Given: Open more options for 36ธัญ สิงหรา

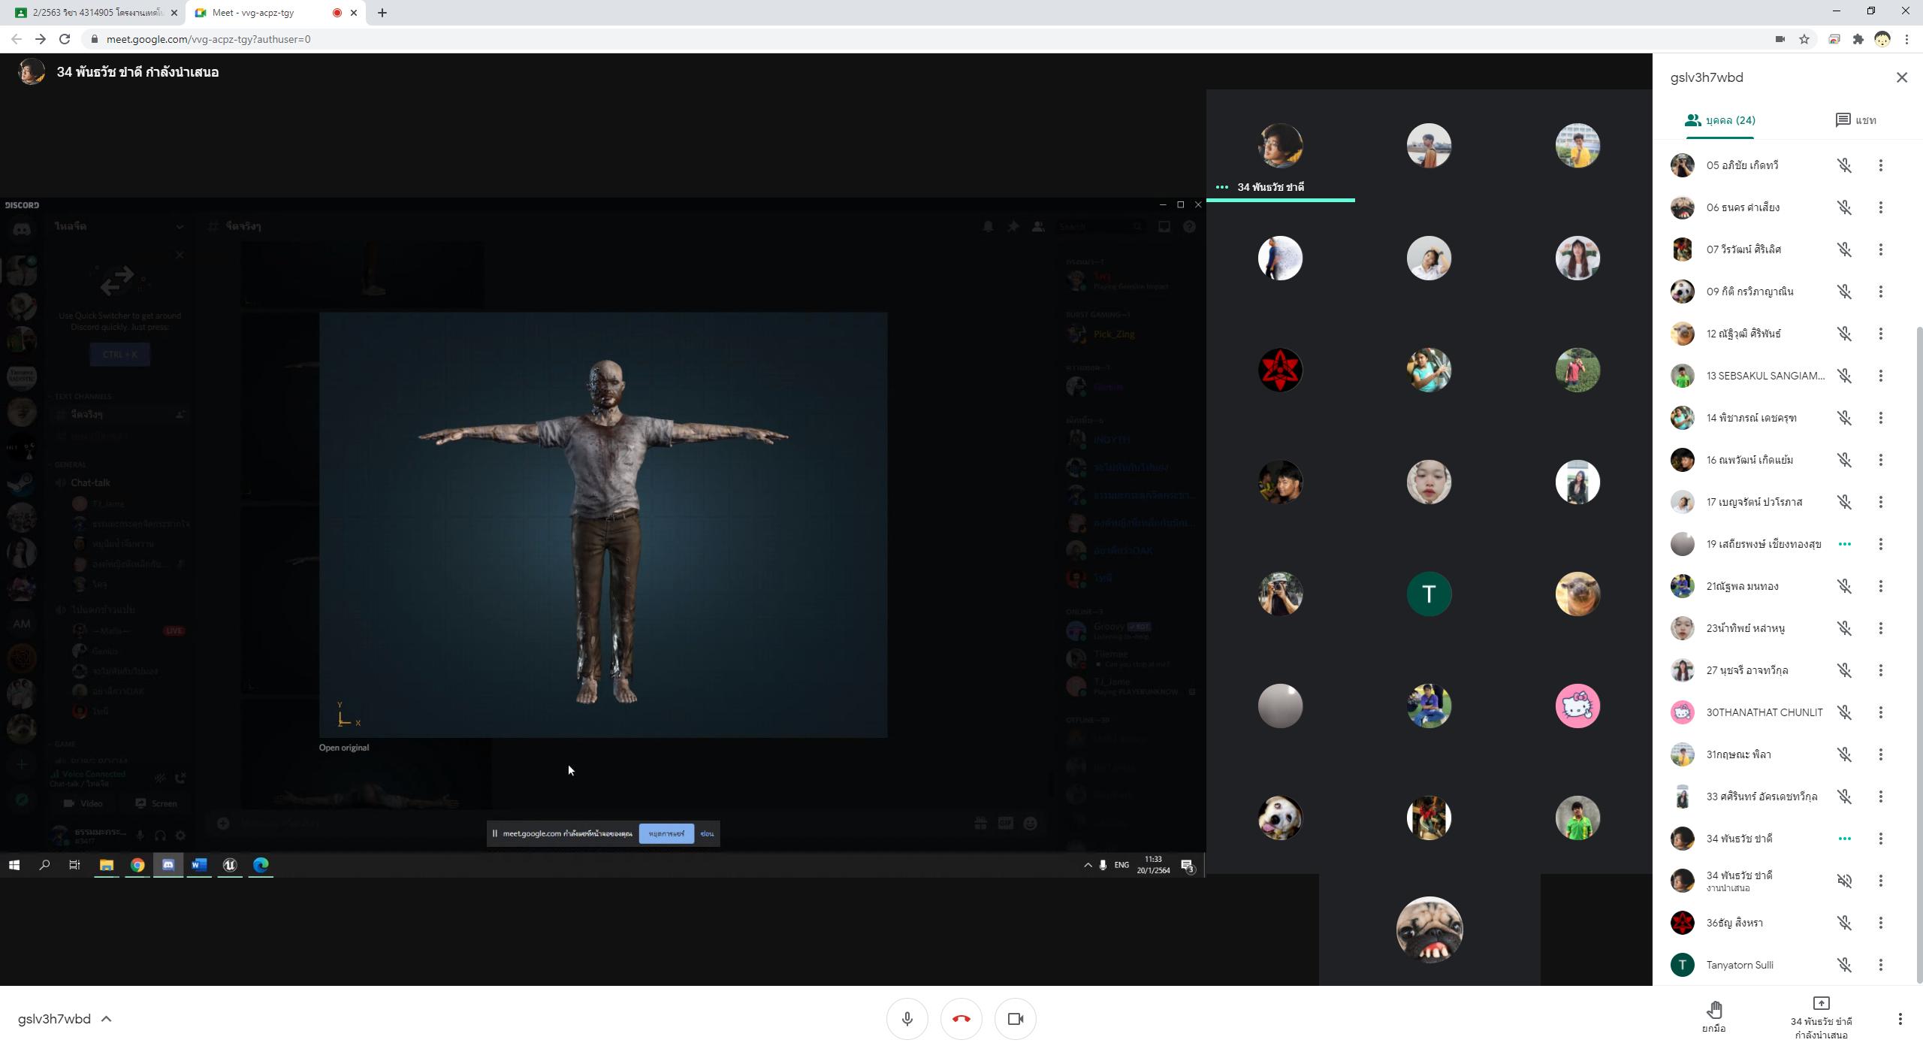Looking at the screenshot, I should pyautogui.click(x=1880, y=923).
